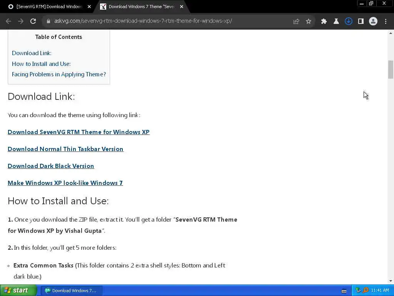The width and height of the screenshot is (394, 296).
Task: Click the Download Link: section heading
Action: (x=42, y=97)
